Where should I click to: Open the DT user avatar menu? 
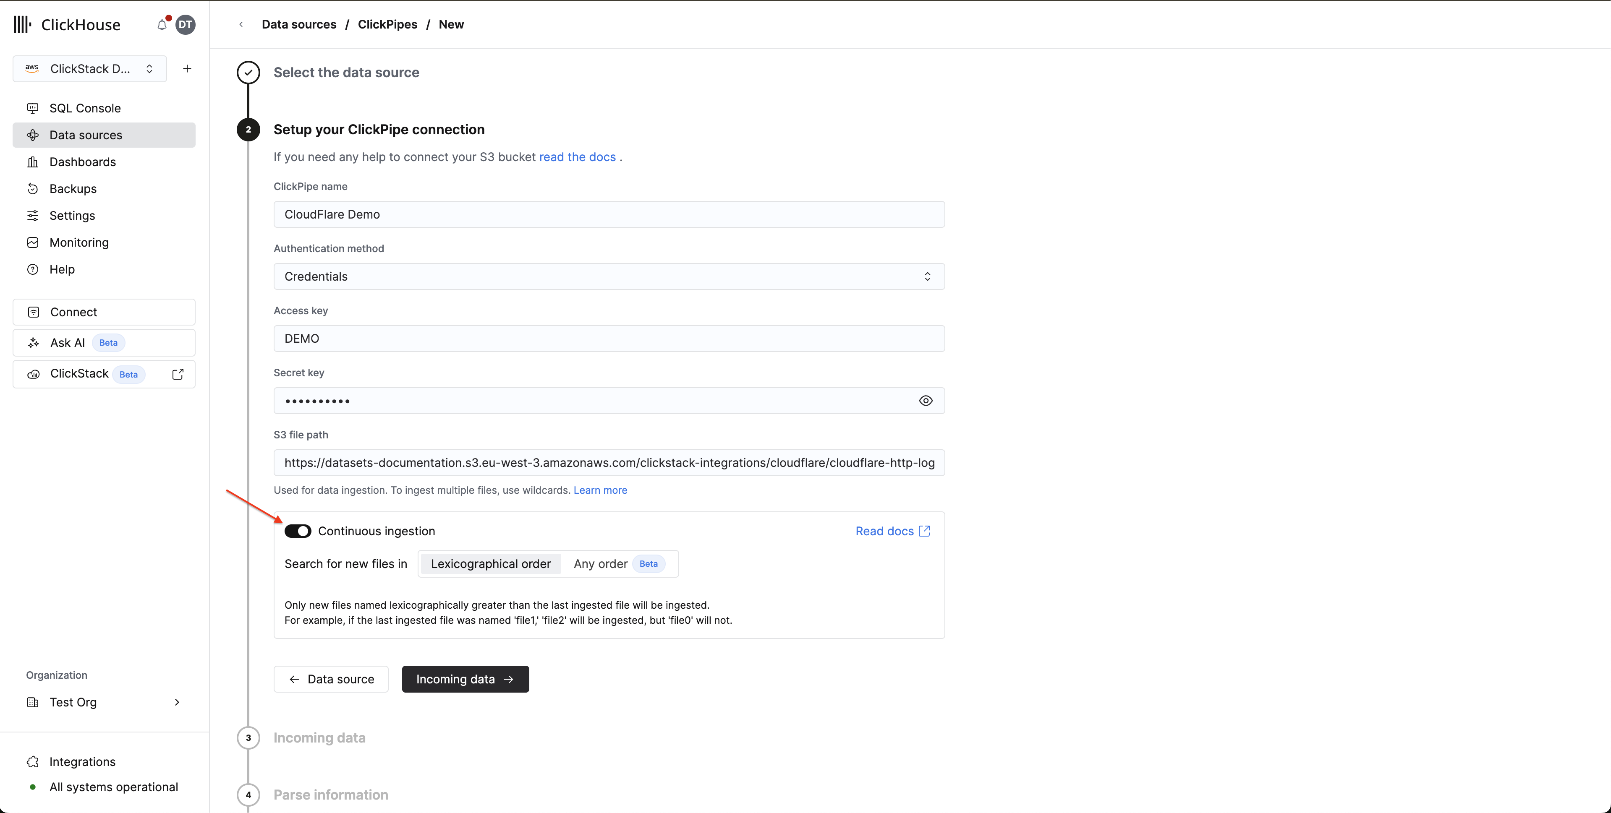tap(185, 25)
